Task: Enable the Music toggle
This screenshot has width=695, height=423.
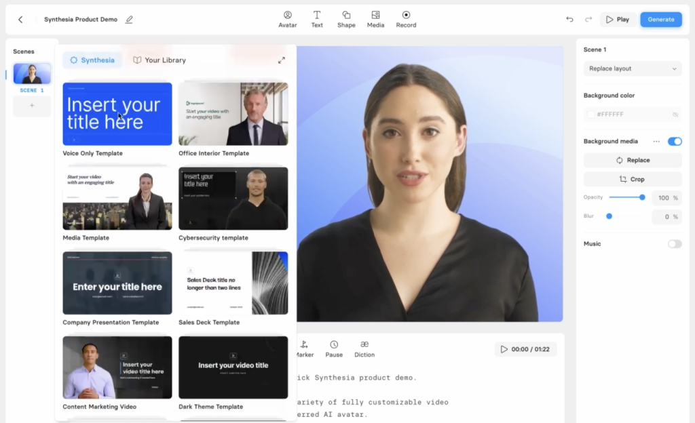Action: (675, 244)
